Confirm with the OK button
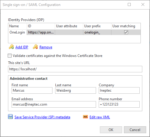 click(111, 130)
